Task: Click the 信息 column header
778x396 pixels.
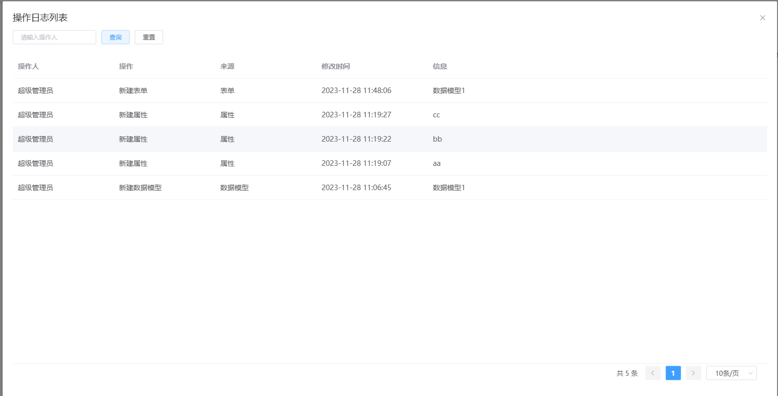Action: [x=440, y=66]
